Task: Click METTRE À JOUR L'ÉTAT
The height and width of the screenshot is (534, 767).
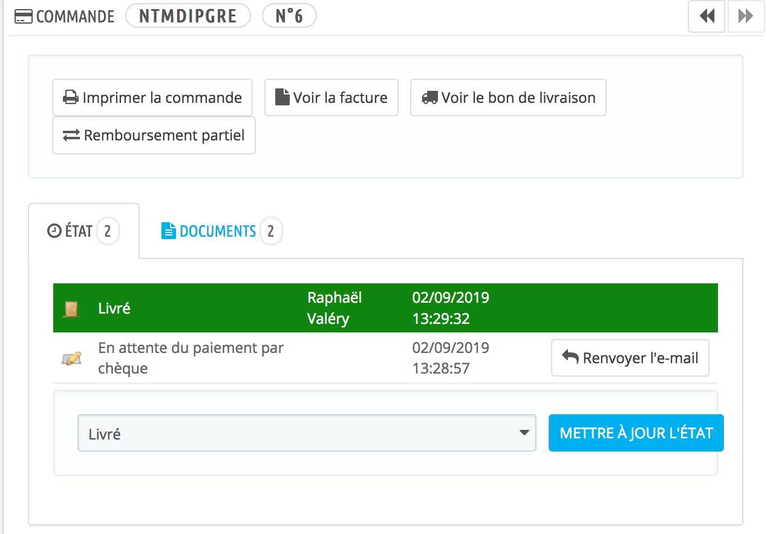Action: [636, 433]
